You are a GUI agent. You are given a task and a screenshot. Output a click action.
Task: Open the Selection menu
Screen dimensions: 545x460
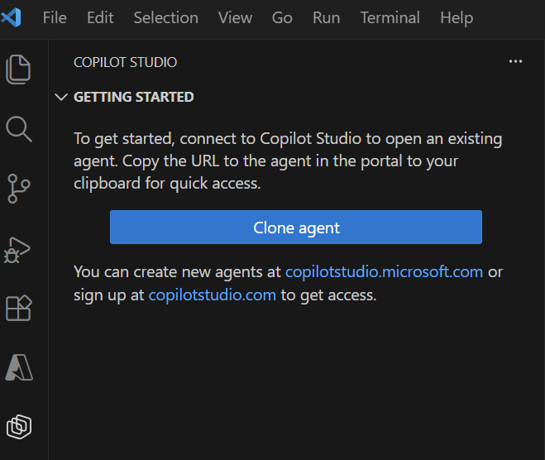coord(165,17)
